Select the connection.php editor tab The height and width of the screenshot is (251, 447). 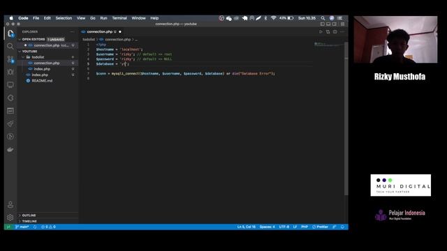coord(101,32)
